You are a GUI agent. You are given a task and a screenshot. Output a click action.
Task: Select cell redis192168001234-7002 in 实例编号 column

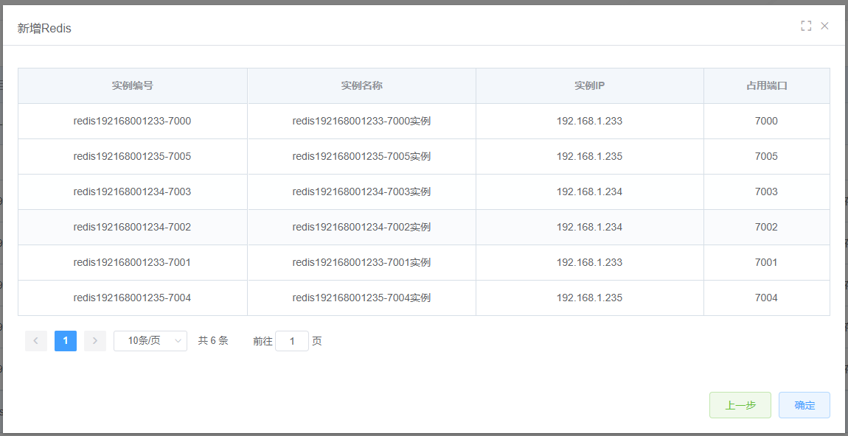(x=133, y=228)
